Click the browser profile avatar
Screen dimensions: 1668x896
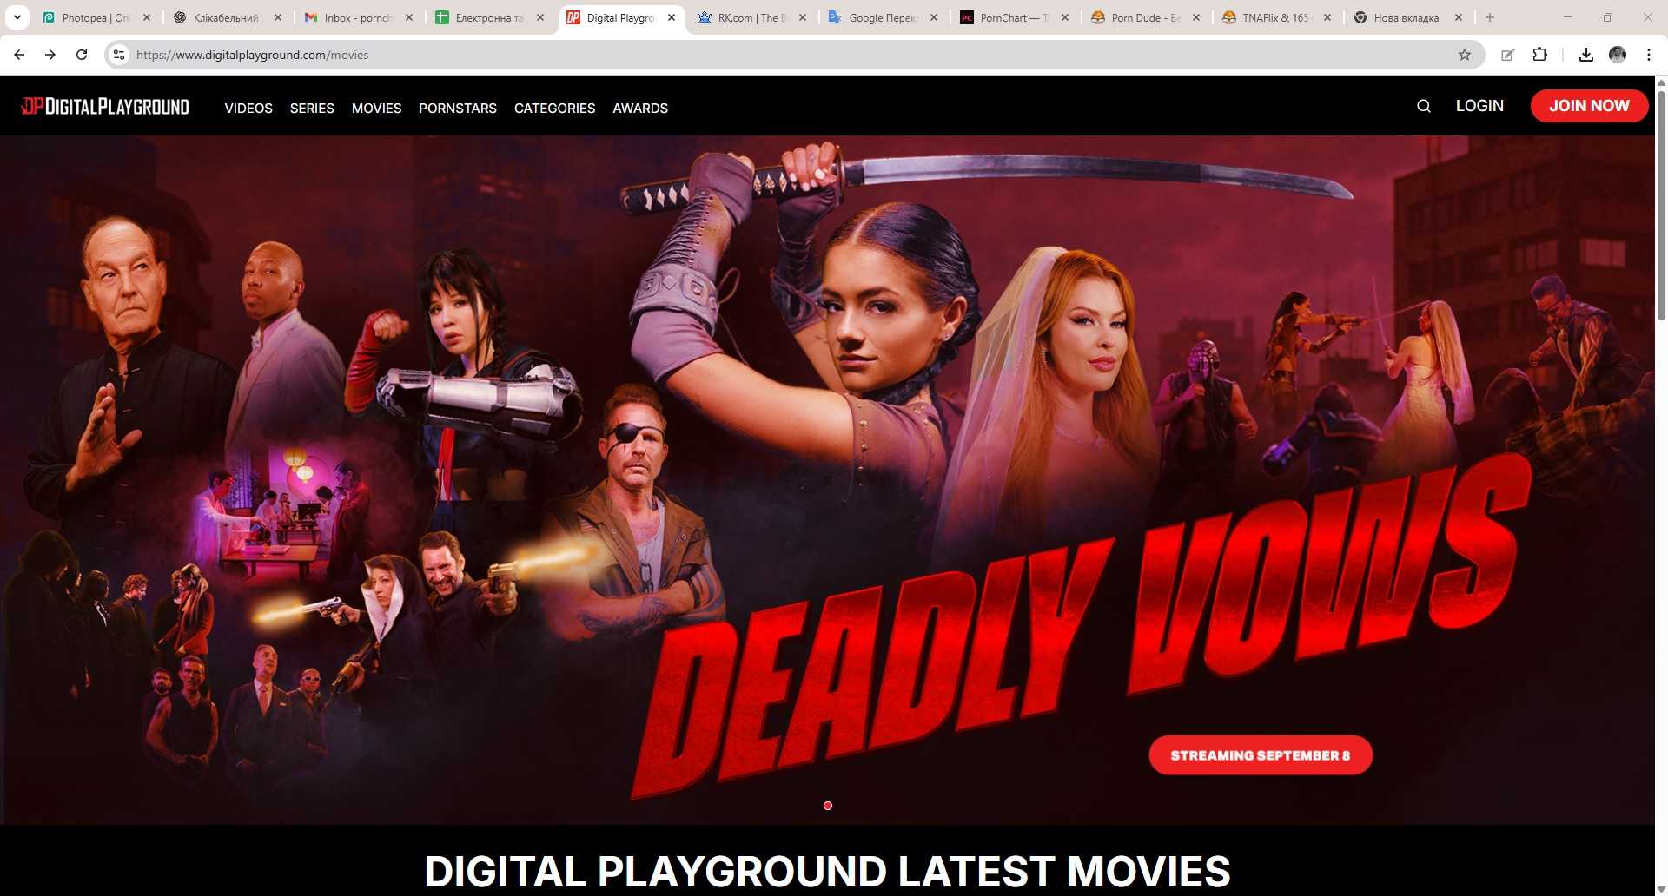pos(1618,54)
